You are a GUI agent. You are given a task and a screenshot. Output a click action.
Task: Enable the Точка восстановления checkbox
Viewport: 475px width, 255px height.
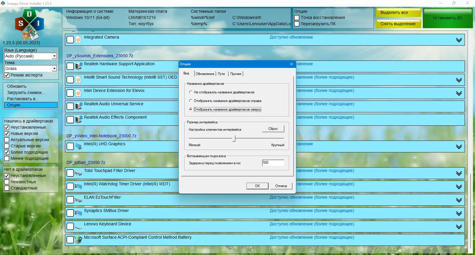tap(297, 17)
